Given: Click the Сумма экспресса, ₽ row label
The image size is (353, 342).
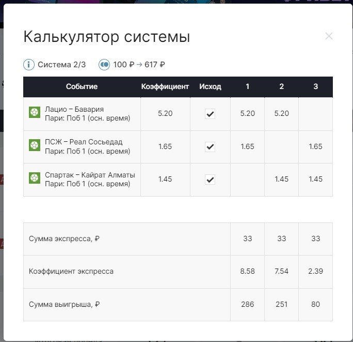Looking at the screenshot, I should 65,239.
